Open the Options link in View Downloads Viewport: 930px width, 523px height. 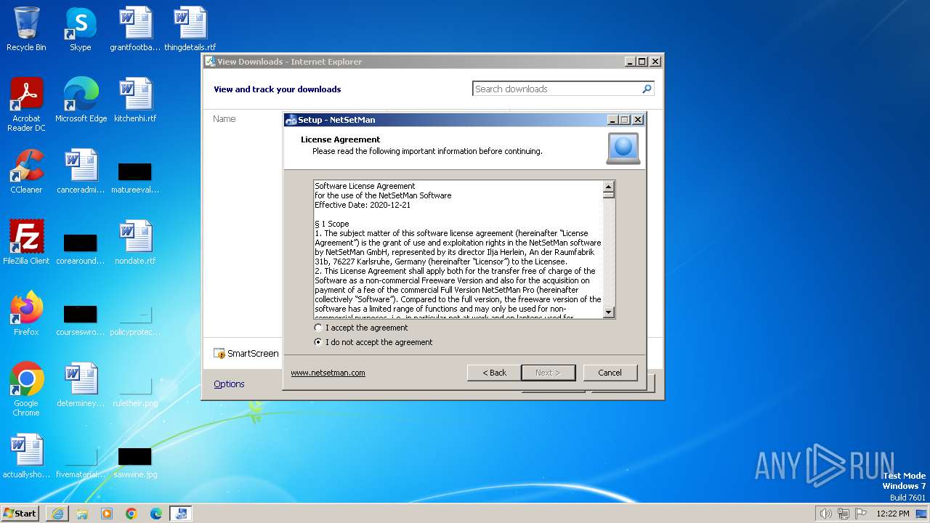point(229,384)
